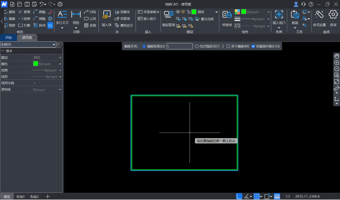
Task: Open Style Settings (样式设置)
Action: point(319,18)
